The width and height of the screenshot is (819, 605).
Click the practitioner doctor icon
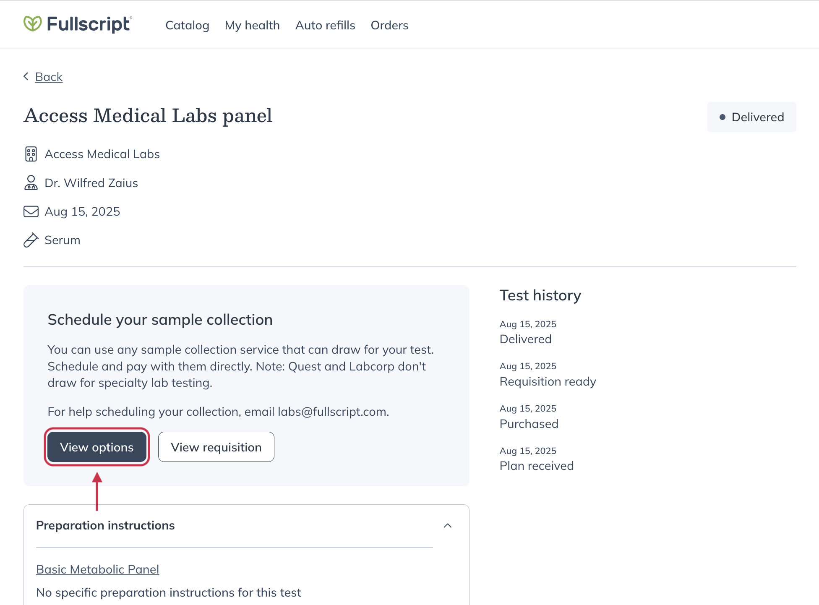31,183
